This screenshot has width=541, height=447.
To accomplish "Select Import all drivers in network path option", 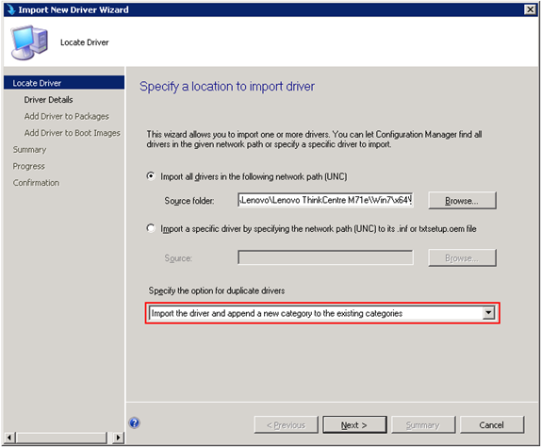I will (x=151, y=176).
